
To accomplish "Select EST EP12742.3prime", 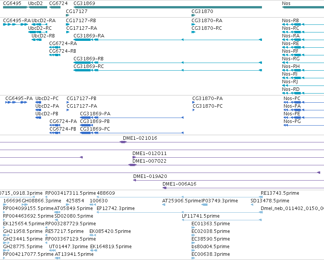I will pos(116,208).
